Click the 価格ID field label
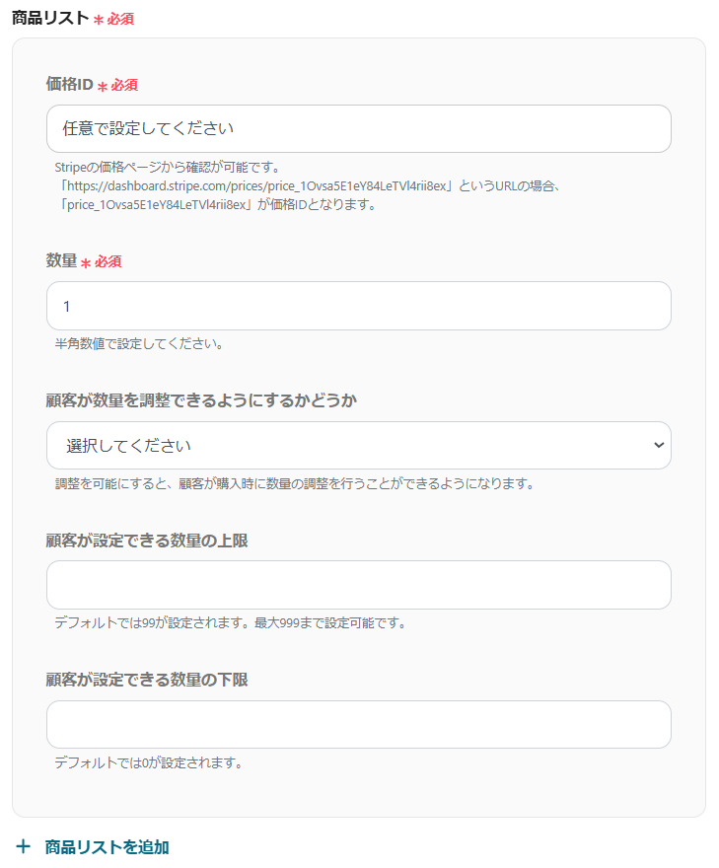This screenshot has height=868, width=719. click(x=69, y=85)
